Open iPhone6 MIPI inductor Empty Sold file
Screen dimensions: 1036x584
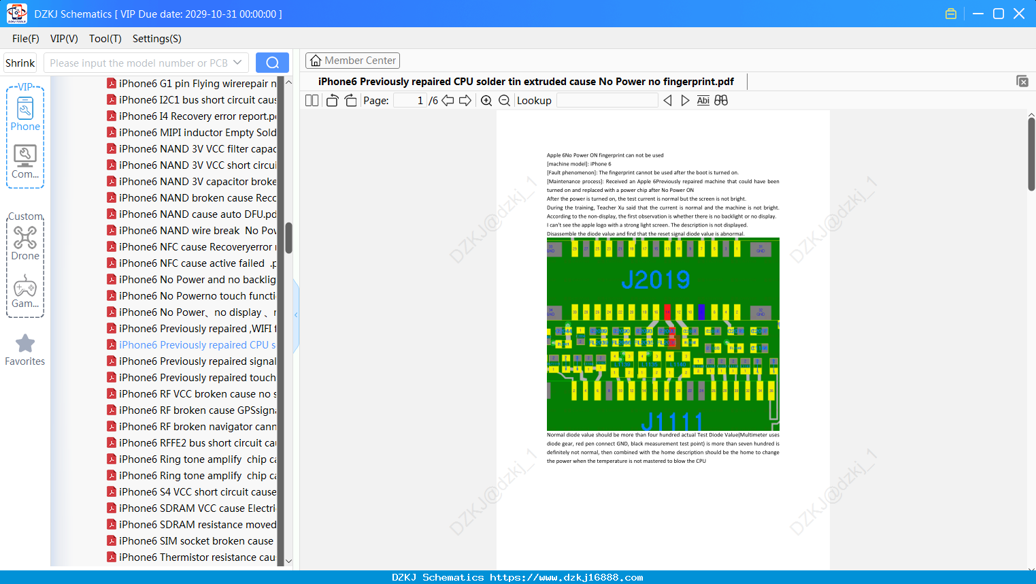(197, 132)
